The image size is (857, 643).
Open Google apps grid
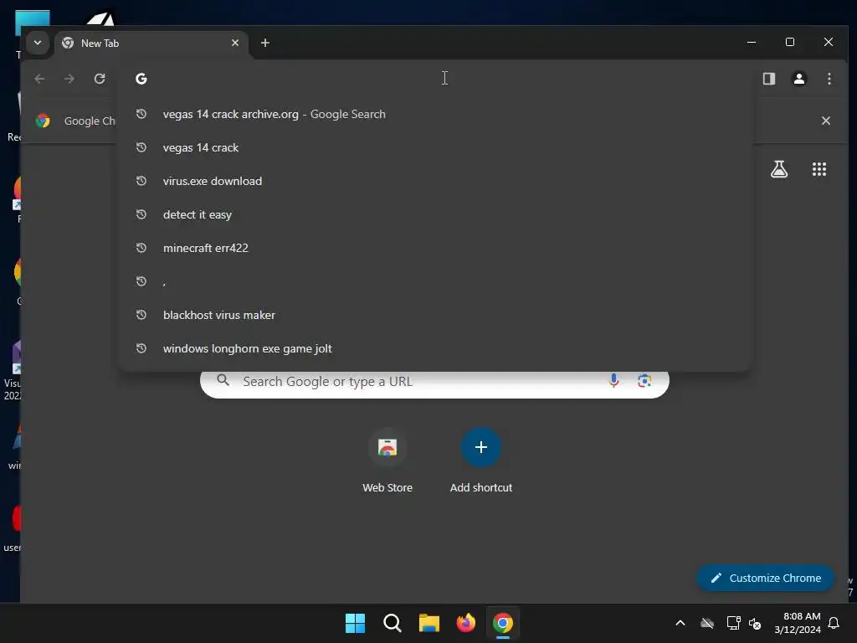[x=819, y=169]
